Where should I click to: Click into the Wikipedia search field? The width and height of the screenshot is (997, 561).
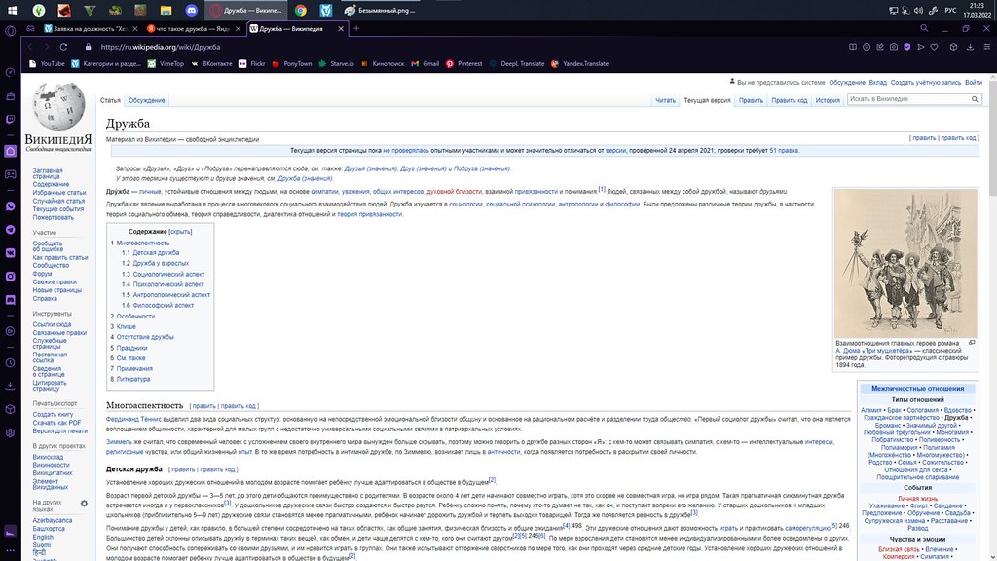(x=905, y=99)
